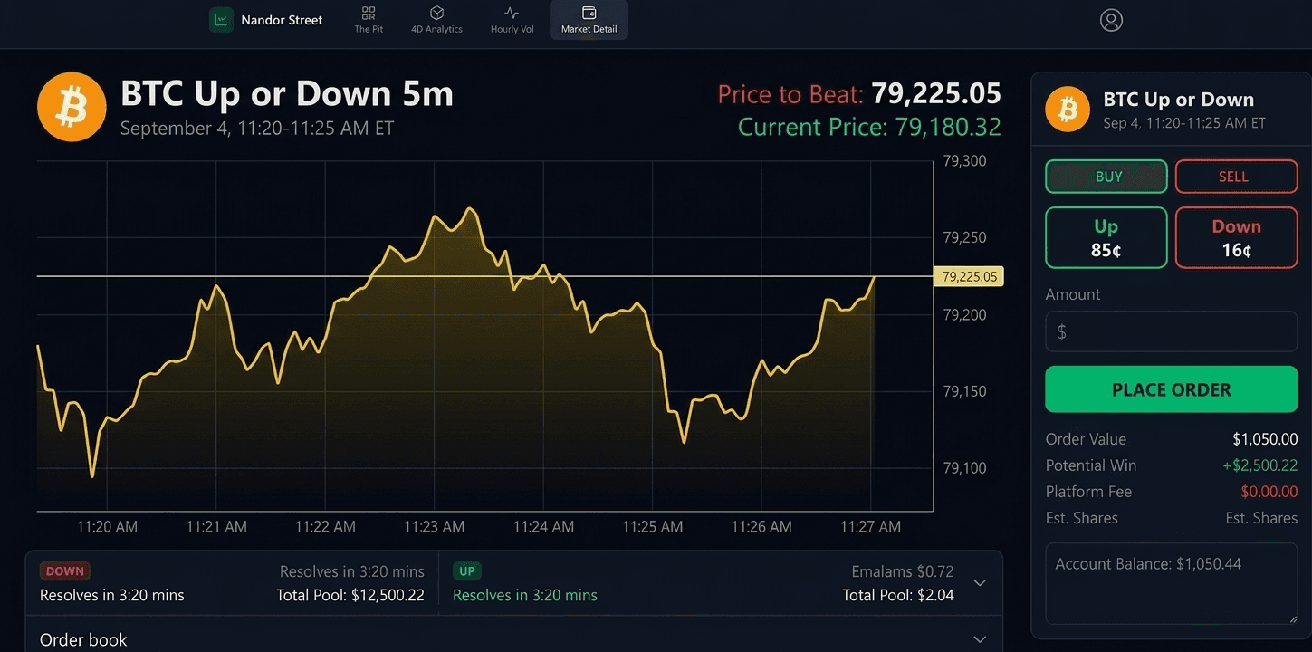
Task: Click the Total Pool: $2.04 text
Action: [x=898, y=595]
